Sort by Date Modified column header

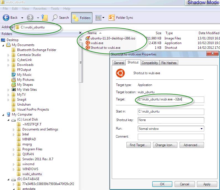(209, 33)
